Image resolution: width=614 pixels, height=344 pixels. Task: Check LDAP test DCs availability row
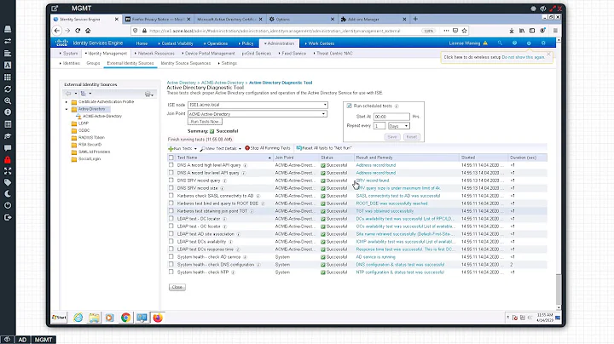[x=171, y=242]
